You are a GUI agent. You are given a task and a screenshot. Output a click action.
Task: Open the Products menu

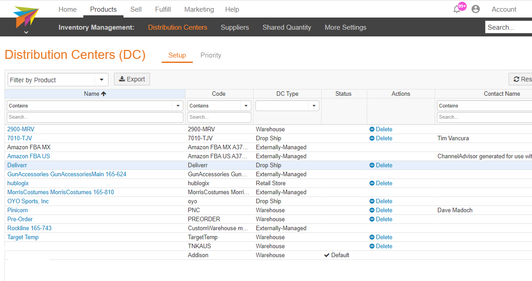(x=104, y=9)
